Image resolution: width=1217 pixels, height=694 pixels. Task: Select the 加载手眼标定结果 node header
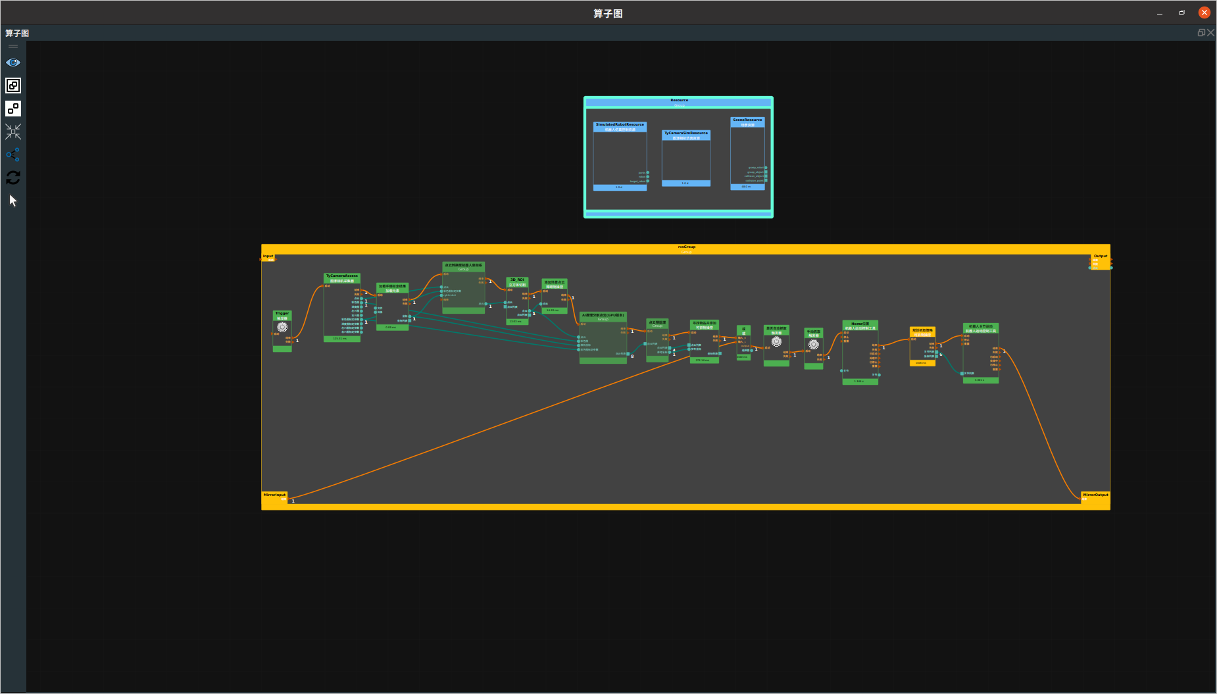pos(393,288)
